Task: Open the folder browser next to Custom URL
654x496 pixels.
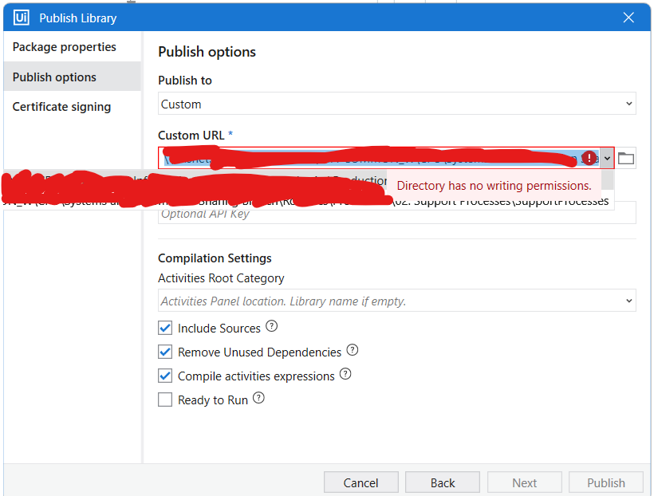Action: click(x=625, y=158)
